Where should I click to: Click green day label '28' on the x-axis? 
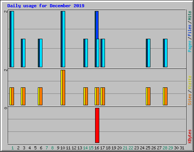coord(165,148)
